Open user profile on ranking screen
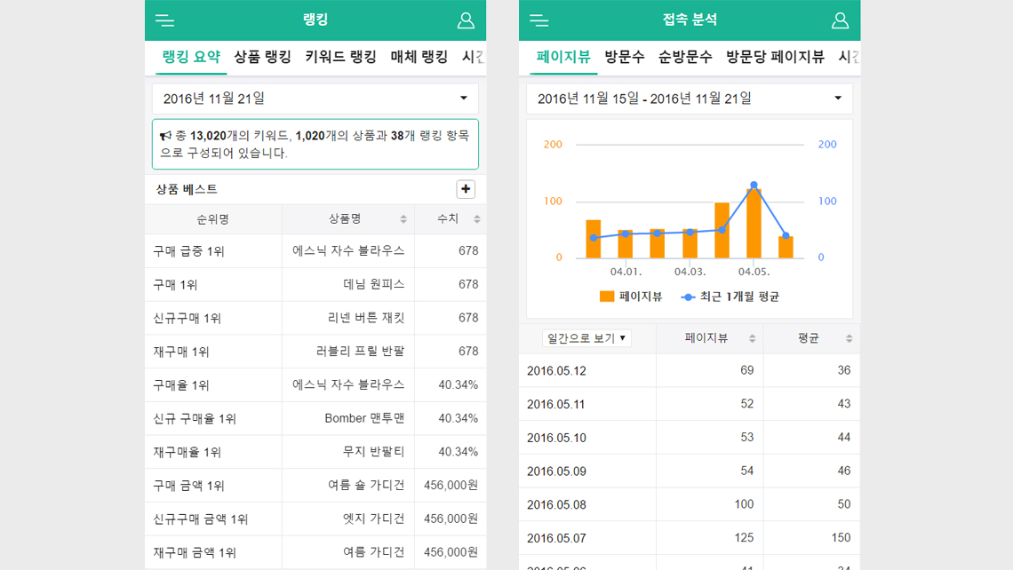 (466, 20)
